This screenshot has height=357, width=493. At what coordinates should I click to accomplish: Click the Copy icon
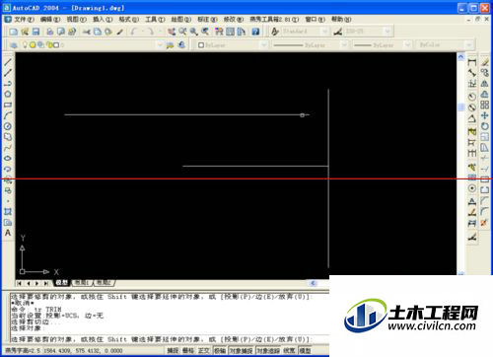coord(98,32)
